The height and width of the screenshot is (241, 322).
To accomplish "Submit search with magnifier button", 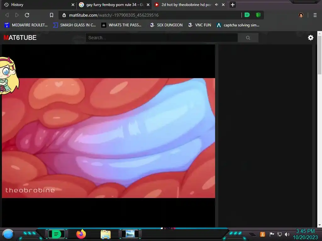I will (248, 38).
